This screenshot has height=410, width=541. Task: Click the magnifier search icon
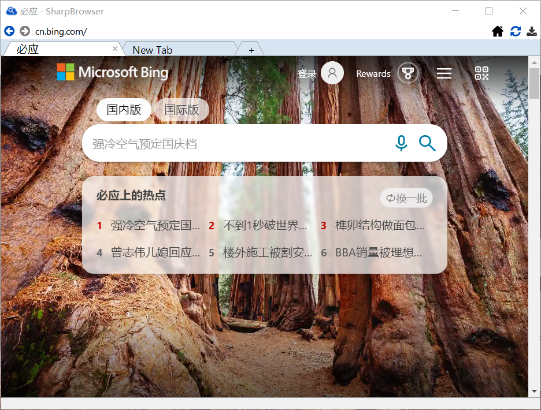coord(427,143)
